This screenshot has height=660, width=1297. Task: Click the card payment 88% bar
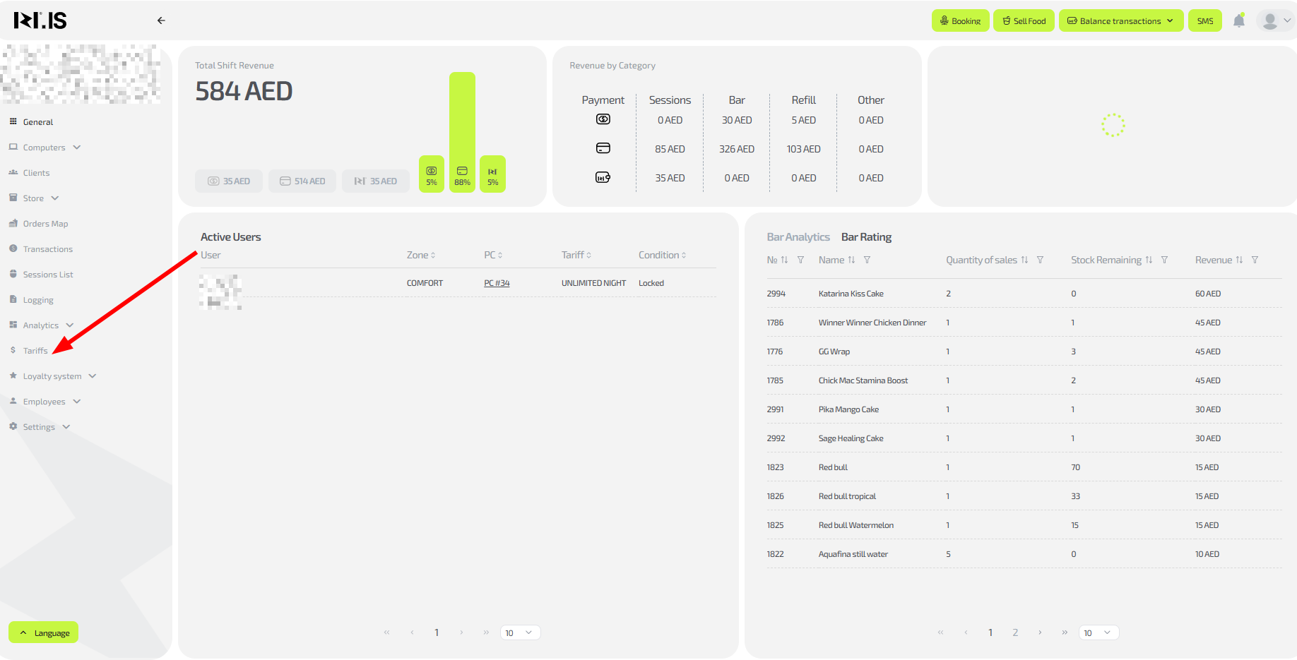coord(462,132)
